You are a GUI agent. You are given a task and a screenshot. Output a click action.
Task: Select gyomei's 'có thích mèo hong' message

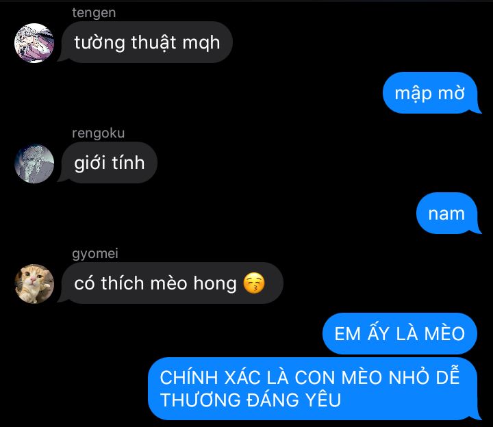tap(172, 283)
